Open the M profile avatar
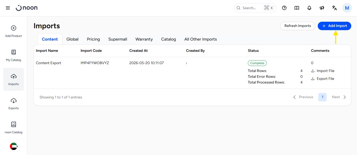Viewport: 357px width, 155px height. [347, 8]
